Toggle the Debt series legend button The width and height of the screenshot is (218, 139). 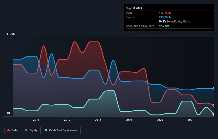coord(13,131)
